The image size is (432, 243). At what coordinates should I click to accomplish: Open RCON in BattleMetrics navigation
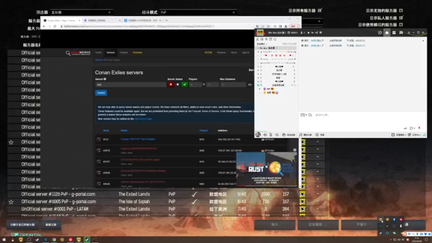(208, 52)
